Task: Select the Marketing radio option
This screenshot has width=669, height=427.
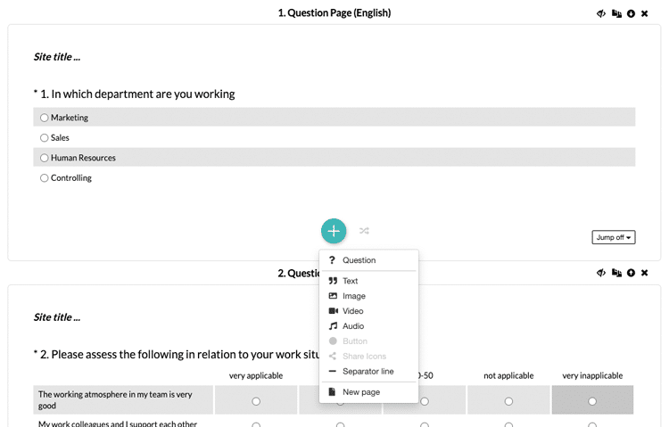Action: [x=45, y=118]
